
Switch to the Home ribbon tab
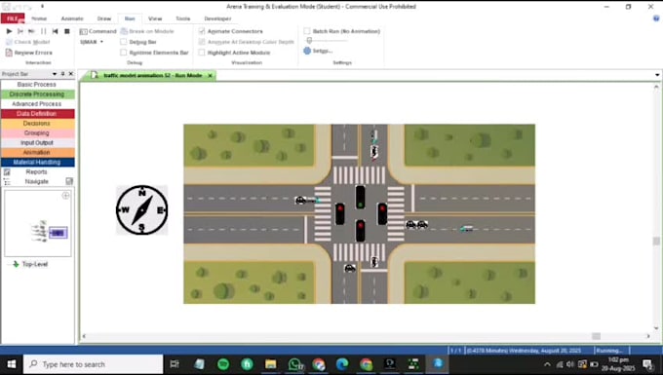point(39,19)
